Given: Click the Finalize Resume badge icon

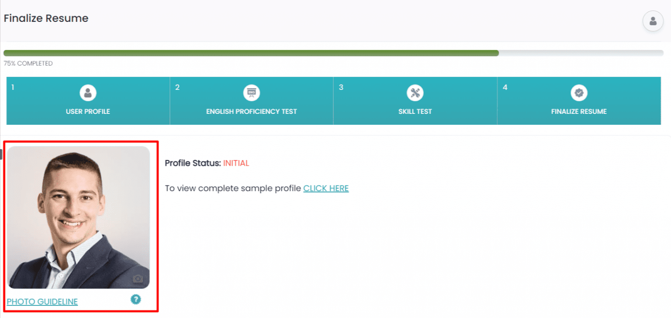Looking at the screenshot, I should pyautogui.click(x=578, y=92).
